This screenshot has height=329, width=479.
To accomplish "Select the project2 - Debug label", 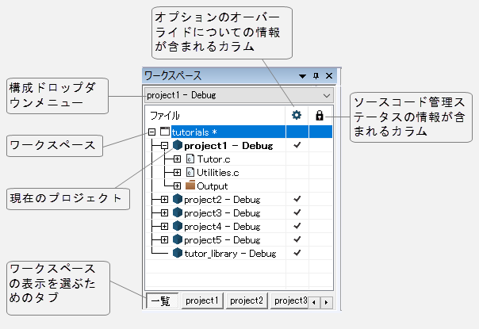I will [222, 200].
